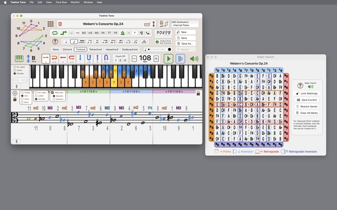The height and width of the screenshot is (210, 337).
Task: Click Save Current in Magic Square
Action: point(307,100)
